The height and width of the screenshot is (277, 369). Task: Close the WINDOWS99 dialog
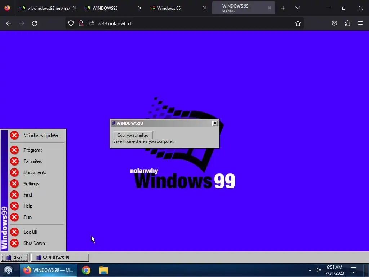[x=215, y=123]
